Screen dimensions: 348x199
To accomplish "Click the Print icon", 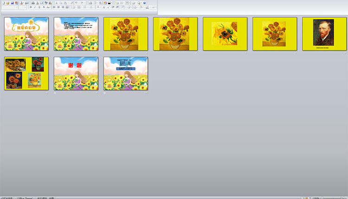I will click(33, 3).
